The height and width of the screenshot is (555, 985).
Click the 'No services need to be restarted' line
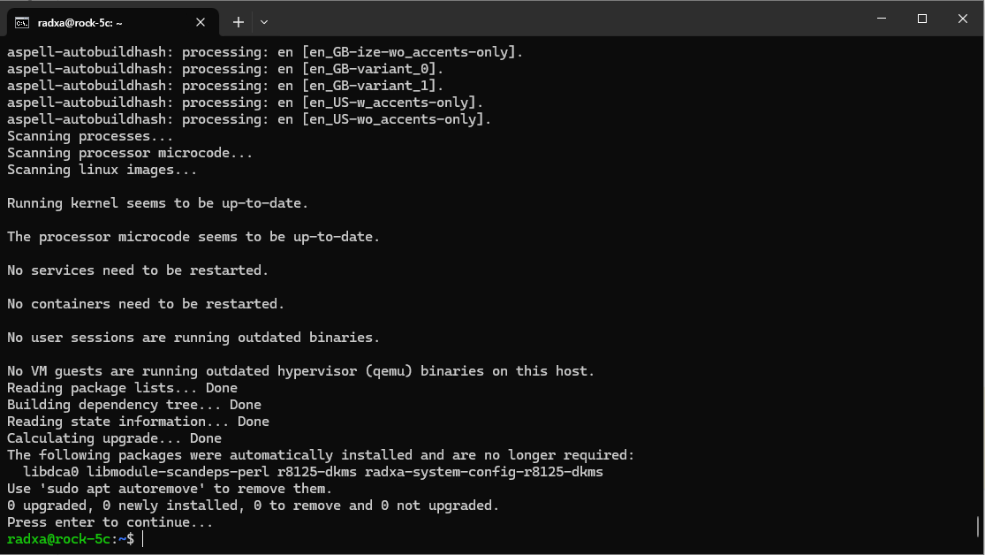click(x=138, y=270)
